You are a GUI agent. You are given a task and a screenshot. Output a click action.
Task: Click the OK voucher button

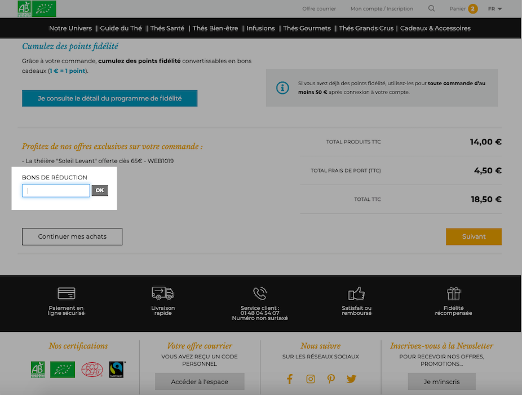pos(100,191)
